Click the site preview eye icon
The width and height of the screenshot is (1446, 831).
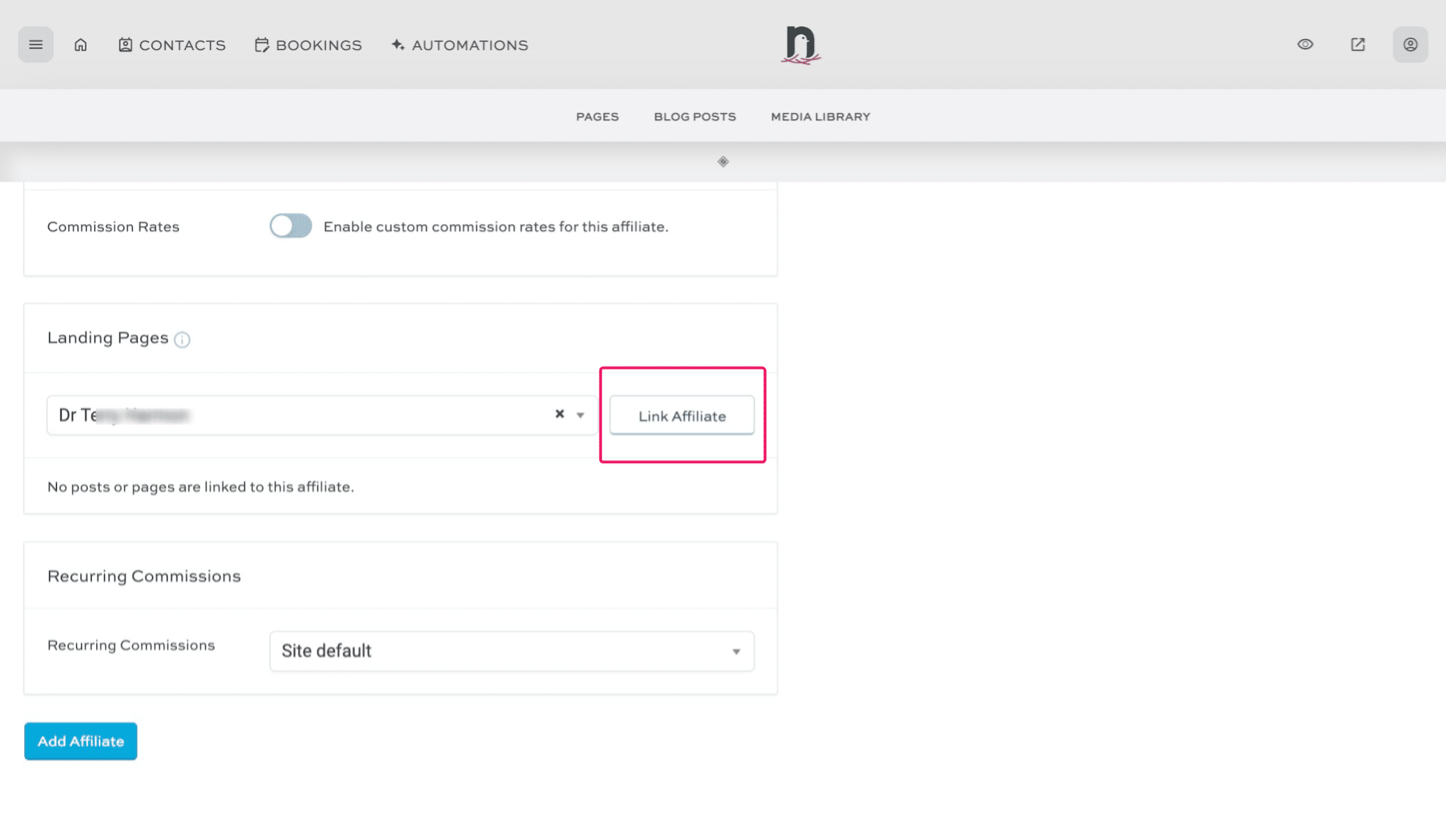(1305, 44)
